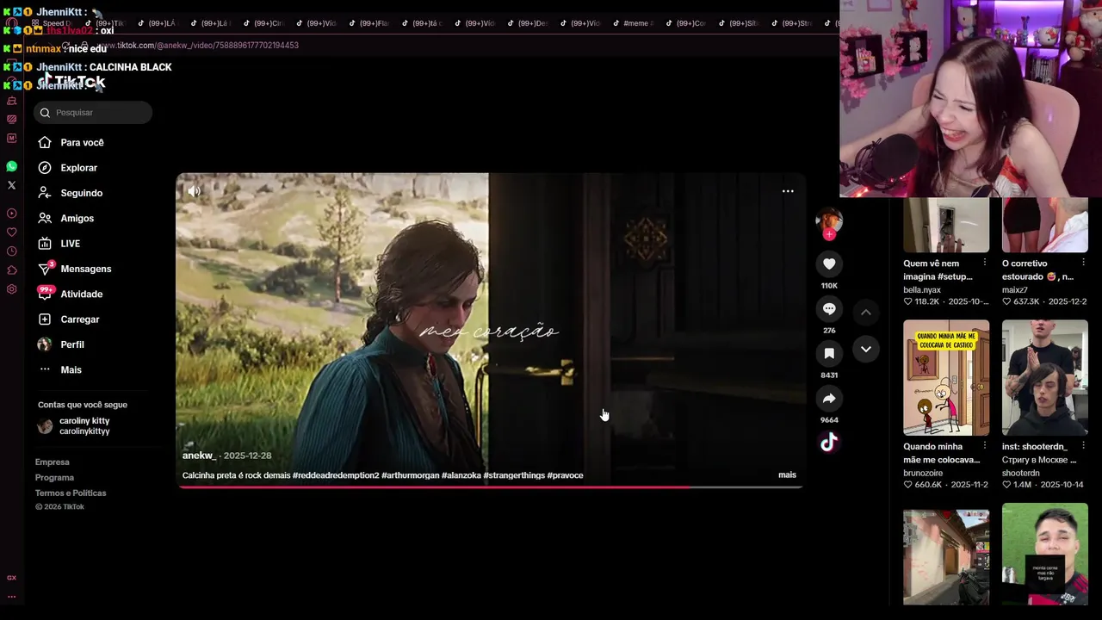Go to next video with down chevron
The height and width of the screenshot is (620, 1102).
[x=866, y=349]
